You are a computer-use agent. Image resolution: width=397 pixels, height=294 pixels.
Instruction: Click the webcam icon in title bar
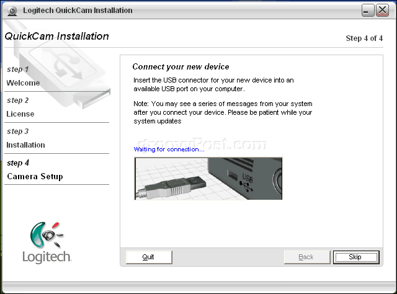point(12,11)
